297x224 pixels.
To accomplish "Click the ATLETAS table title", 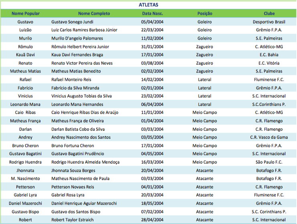I will tap(148, 5).
